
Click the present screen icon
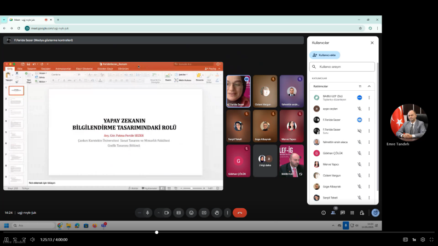[x=204, y=213]
